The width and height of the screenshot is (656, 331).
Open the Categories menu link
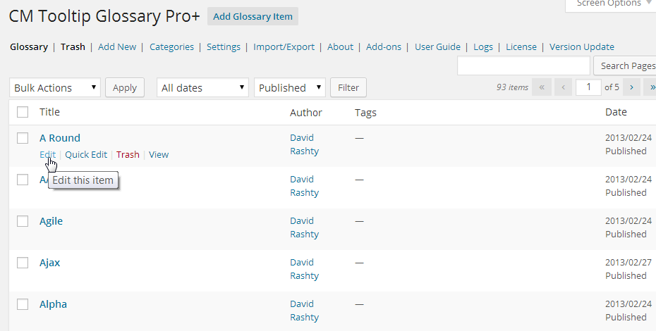click(x=171, y=46)
